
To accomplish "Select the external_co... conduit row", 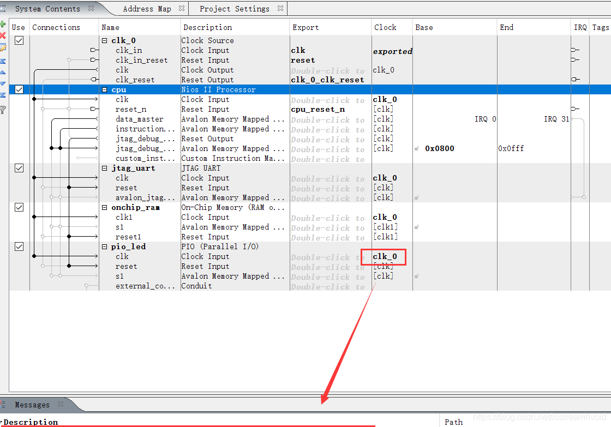I will (x=145, y=286).
